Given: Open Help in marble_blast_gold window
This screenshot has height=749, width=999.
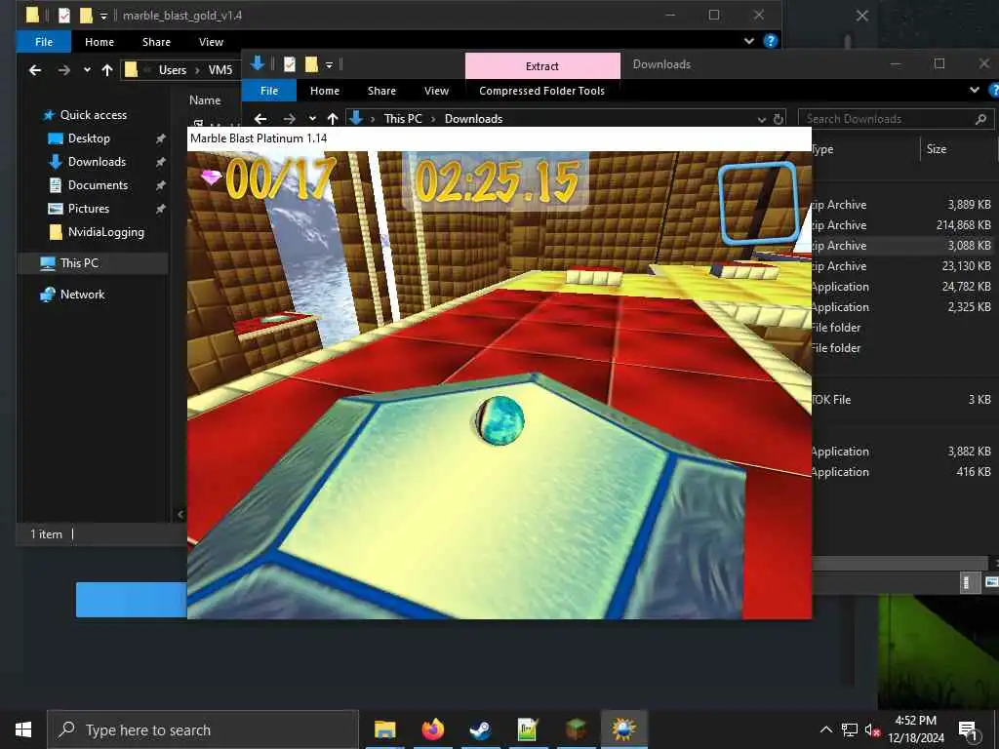Looking at the screenshot, I should [771, 41].
